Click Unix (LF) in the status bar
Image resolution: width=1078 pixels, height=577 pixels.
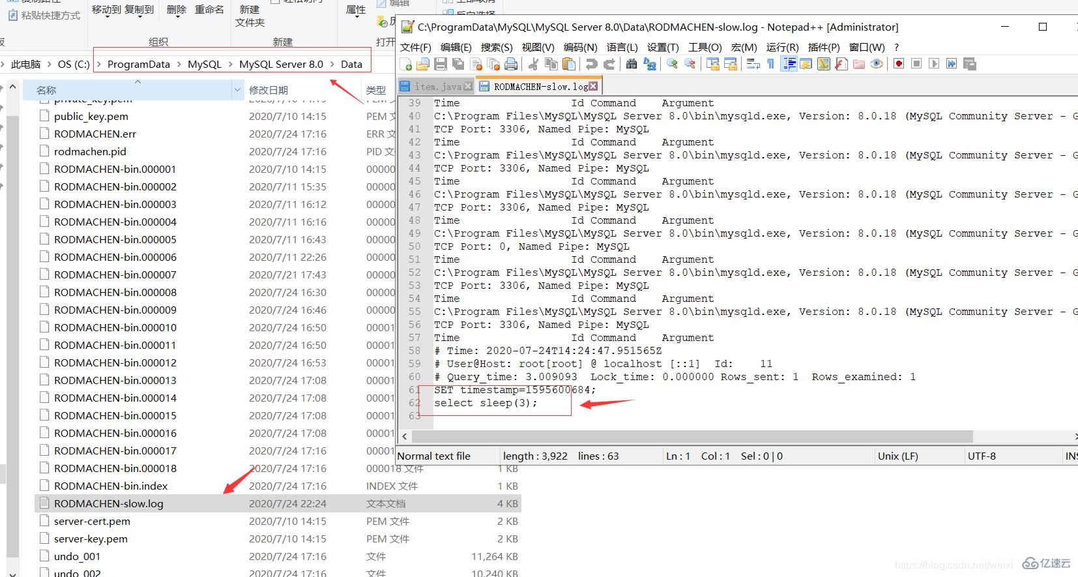coord(897,456)
